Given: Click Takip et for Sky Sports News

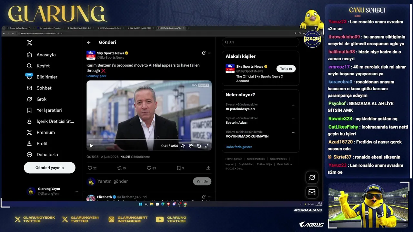Looking at the screenshot, I should (x=286, y=69).
